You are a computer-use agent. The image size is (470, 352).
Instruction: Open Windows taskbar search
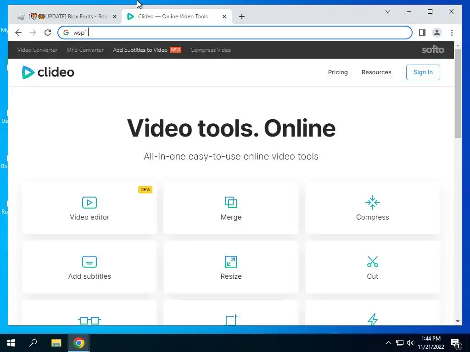[33, 343]
